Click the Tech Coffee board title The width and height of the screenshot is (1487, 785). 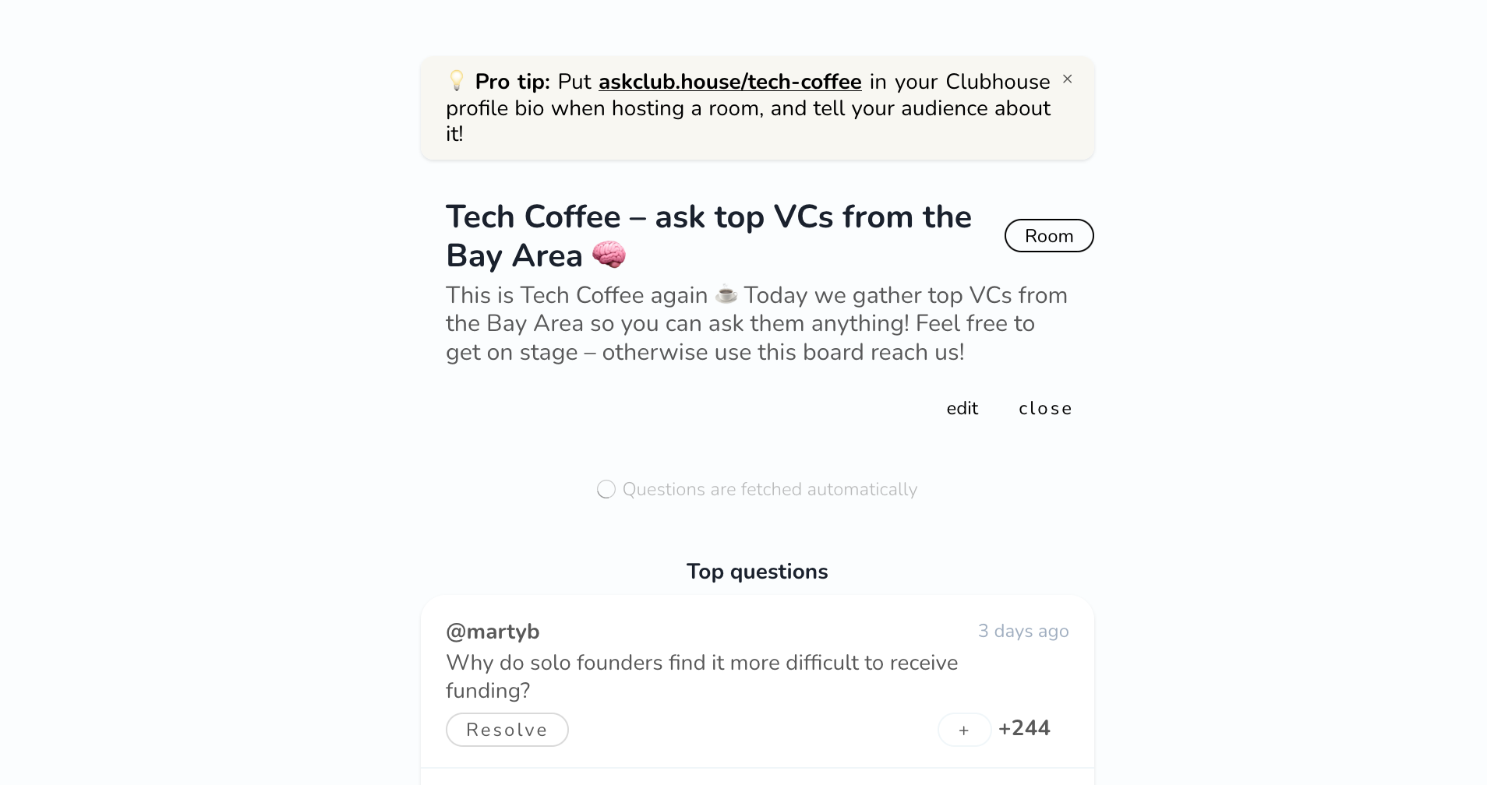tap(708, 235)
